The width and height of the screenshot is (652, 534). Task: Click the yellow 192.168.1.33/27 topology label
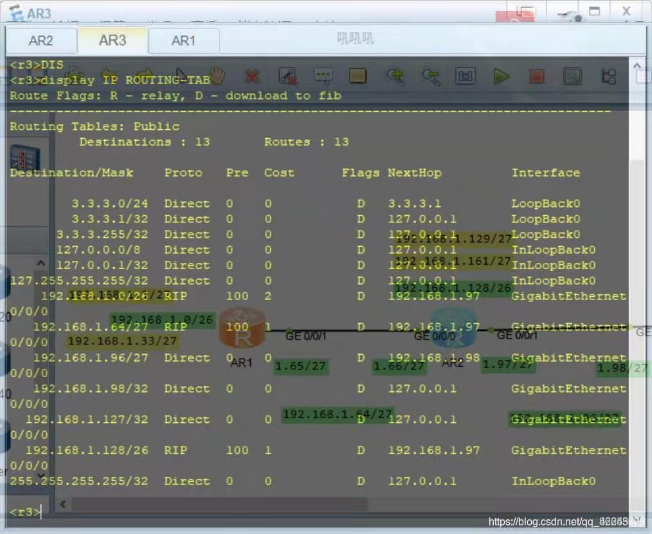[x=122, y=341]
